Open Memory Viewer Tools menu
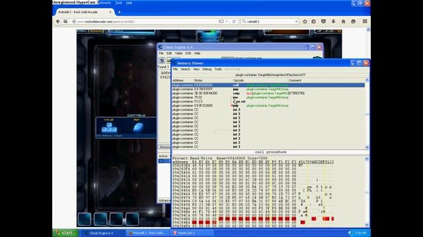 [218, 69]
